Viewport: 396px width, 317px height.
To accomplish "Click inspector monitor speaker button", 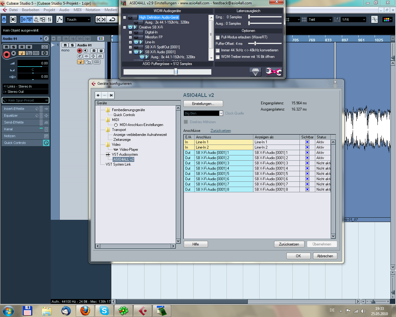I will 14,53.
